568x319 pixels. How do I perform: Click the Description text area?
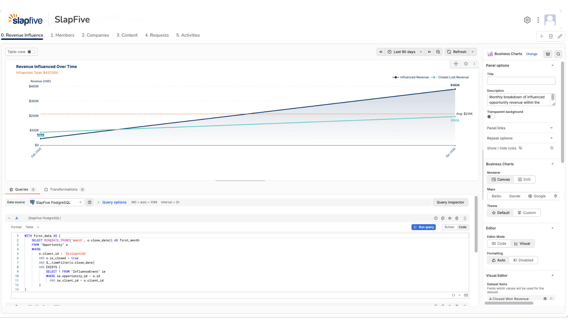point(521,100)
